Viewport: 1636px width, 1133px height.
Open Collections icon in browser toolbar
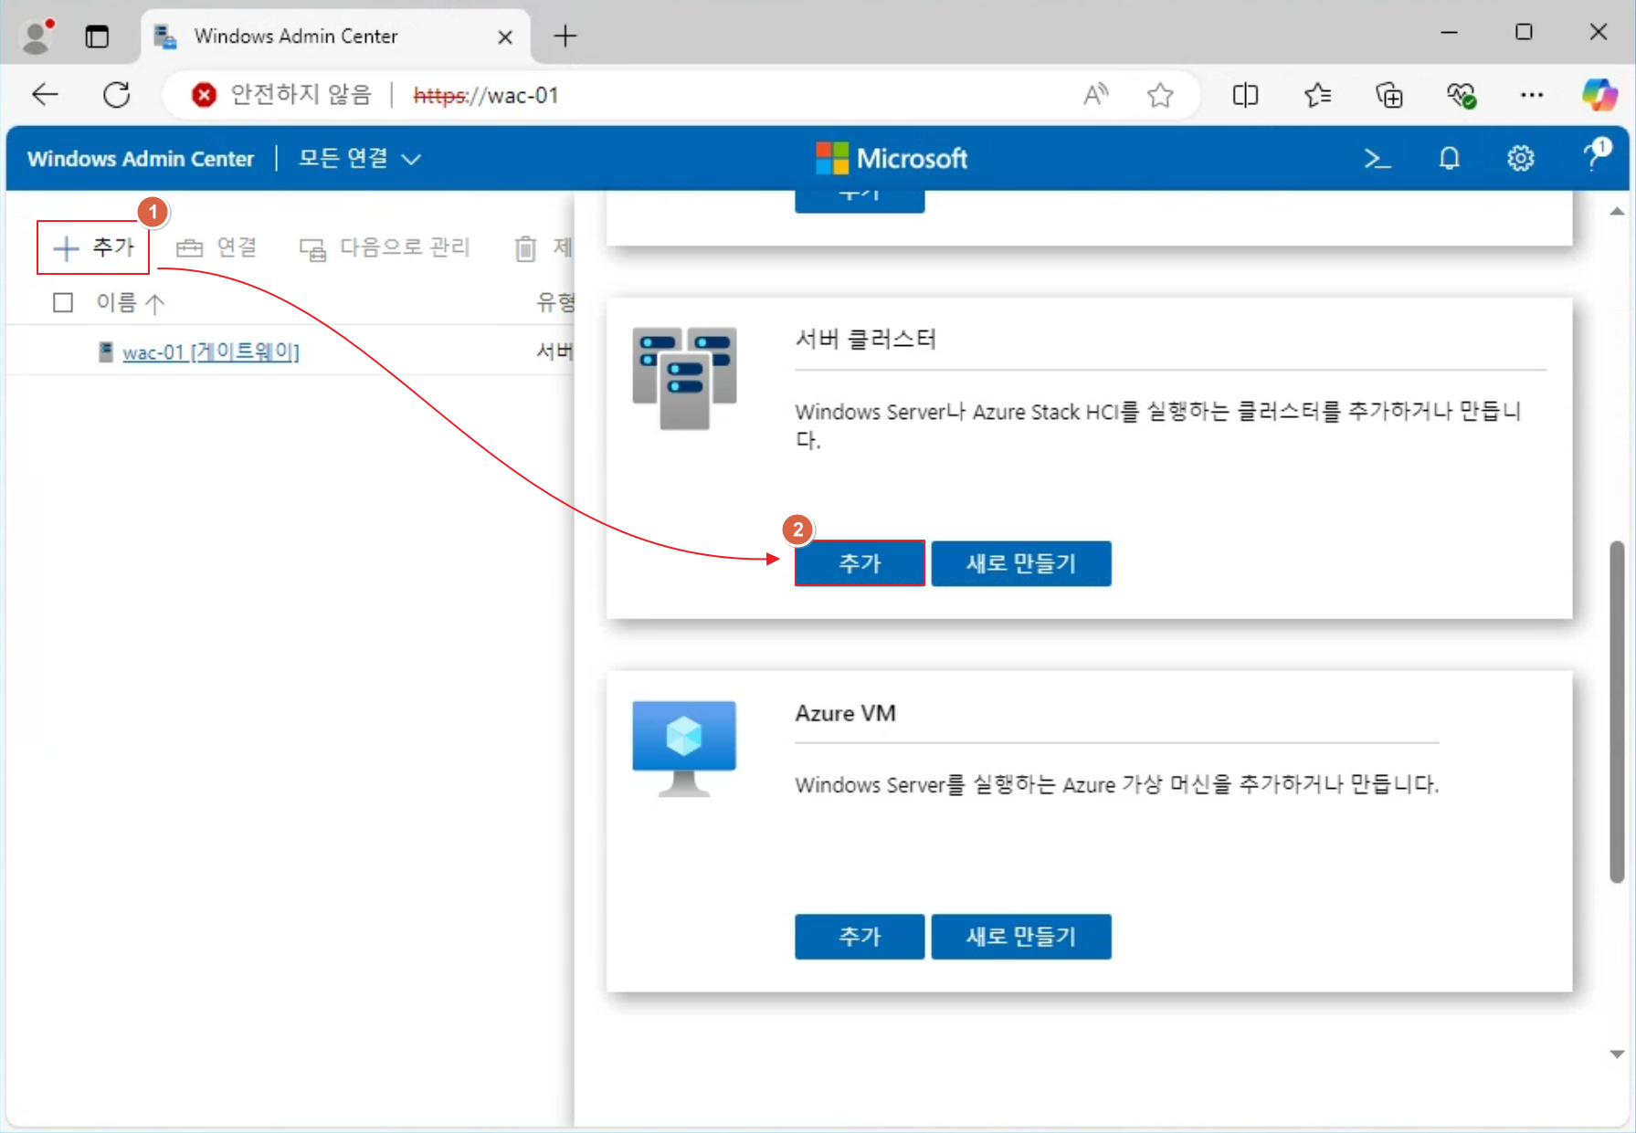click(1389, 95)
